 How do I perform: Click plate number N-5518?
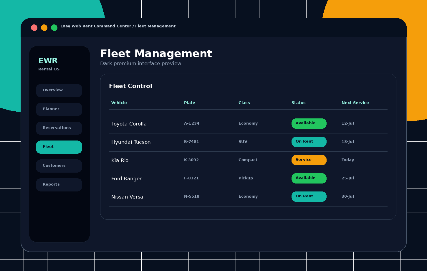point(192,196)
